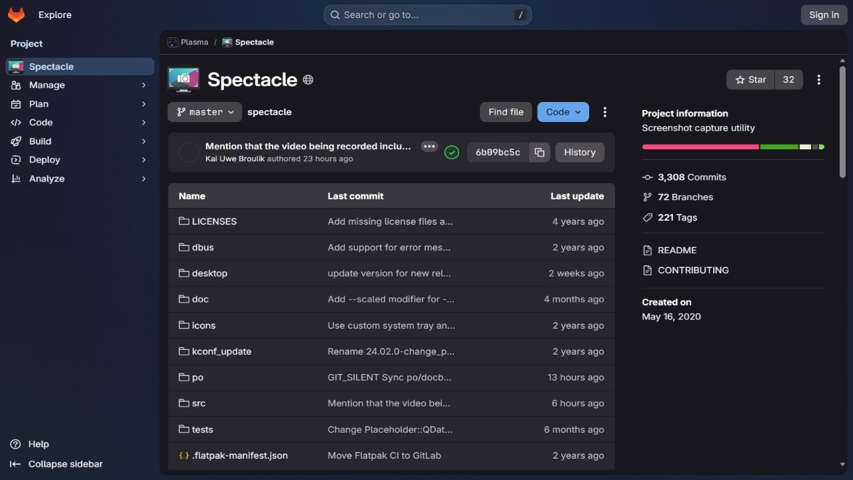Image resolution: width=853 pixels, height=480 pixels.
Task: Click the src folder icon
Action: pos(184,403)
